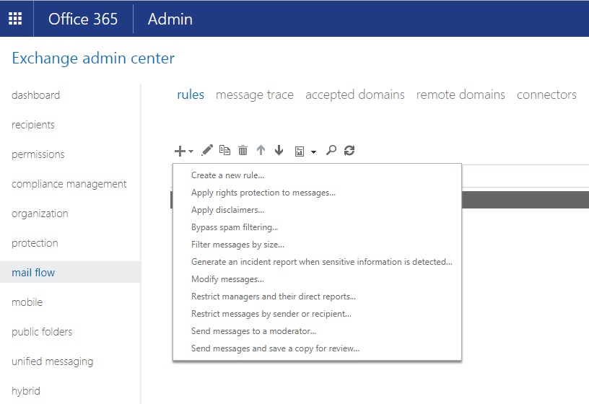Click the plus icon to add a rule

click(x=180, y=151)
